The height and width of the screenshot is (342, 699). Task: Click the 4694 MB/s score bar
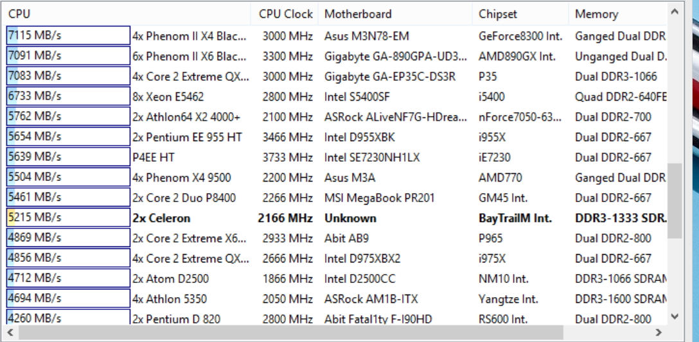coord(68,298)
